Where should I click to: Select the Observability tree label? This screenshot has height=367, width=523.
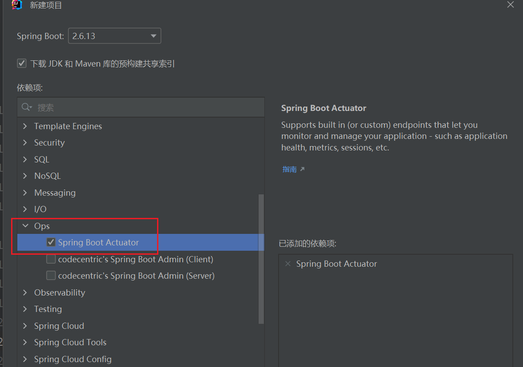click(x=60, y=292)
